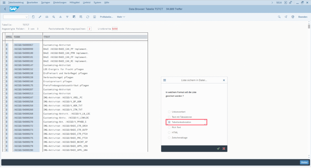Click the vertical scrollbar thumb at right edge
The width and height of the screenshot is (311, 168).
[x=309, y=27]
